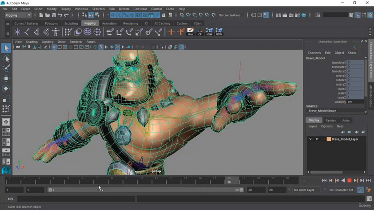Select the four-pane layout icon
This screenshot has height=210, width=374.
point(6,132)
